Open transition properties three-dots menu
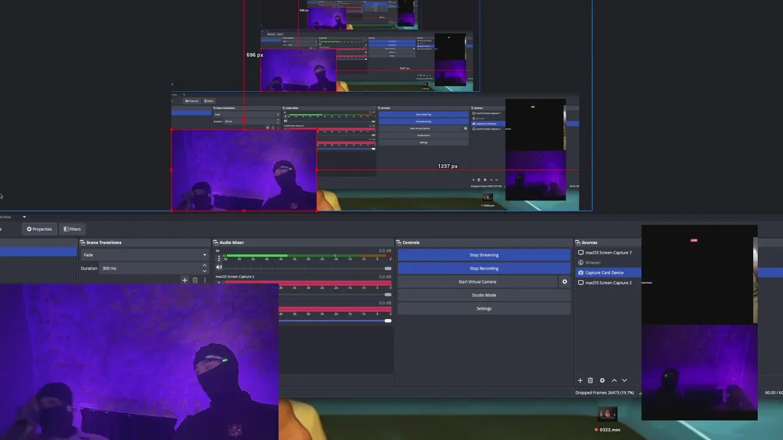The image size is (783, 440). point(204,280)
